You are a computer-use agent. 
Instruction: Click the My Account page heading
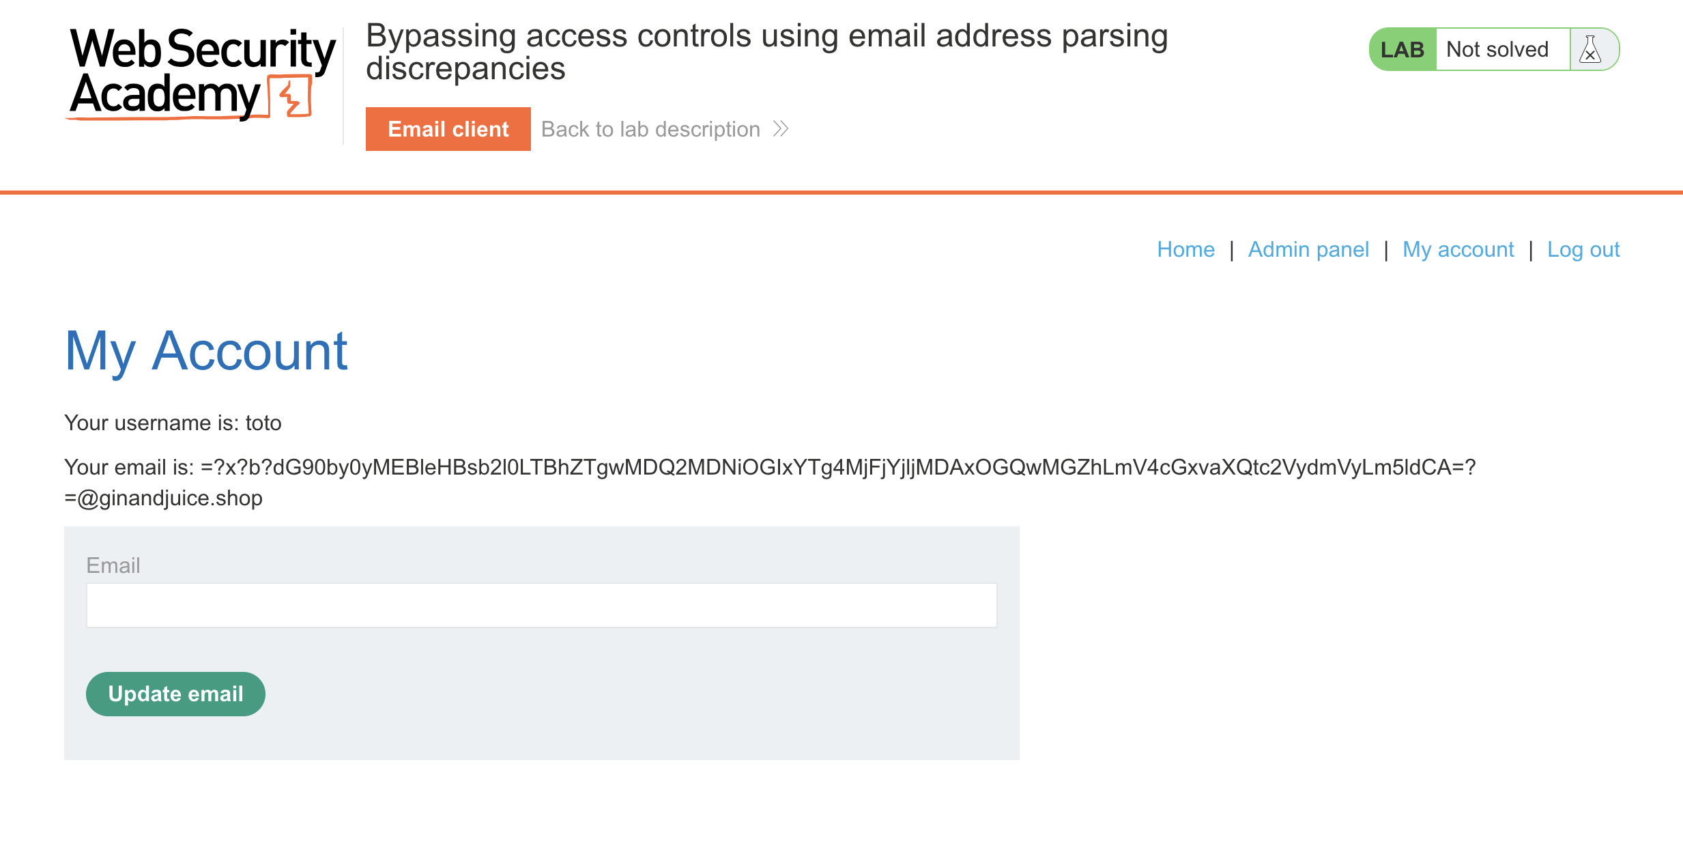[206, 351]
